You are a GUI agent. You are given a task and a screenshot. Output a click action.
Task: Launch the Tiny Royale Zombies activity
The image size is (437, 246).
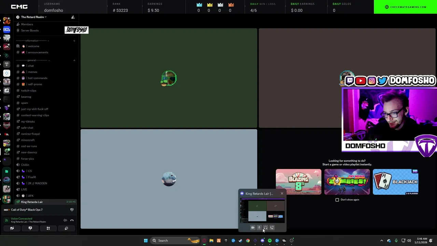(347, 182)
